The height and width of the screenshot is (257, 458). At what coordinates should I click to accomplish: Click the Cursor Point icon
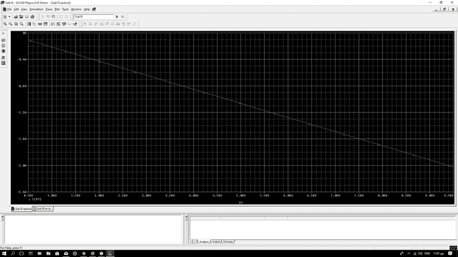pos(112,24)
